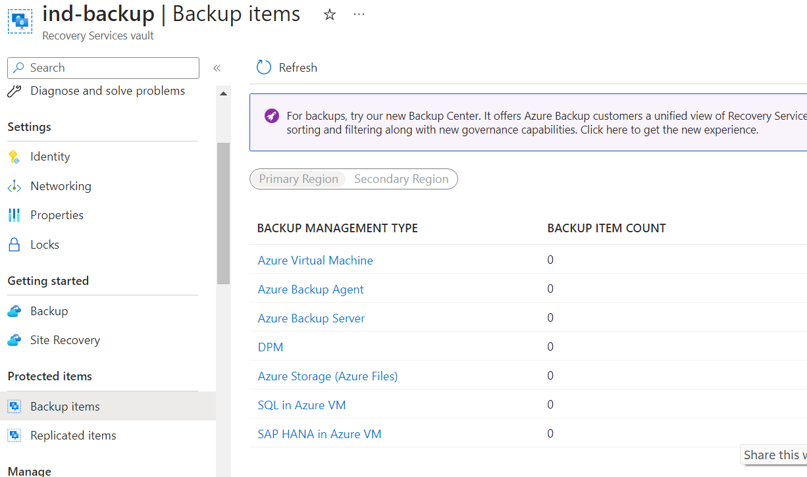Click the item count for DPM row
This screenshot has width=807, height=477.
tap(550, 347)
